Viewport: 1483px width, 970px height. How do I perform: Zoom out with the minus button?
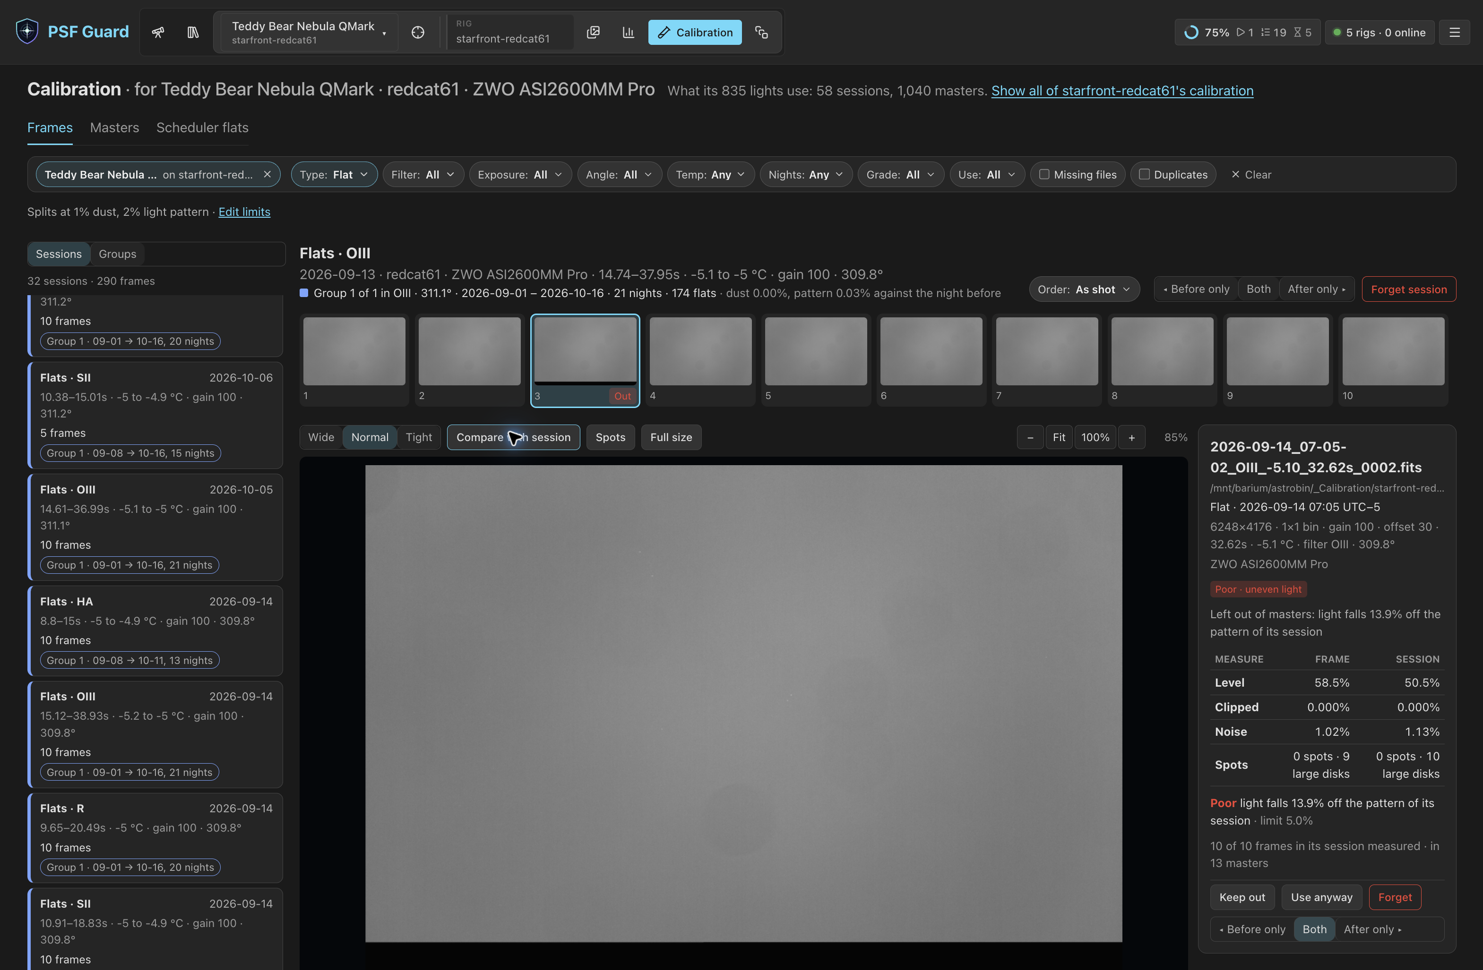(x=1031, y=437)
